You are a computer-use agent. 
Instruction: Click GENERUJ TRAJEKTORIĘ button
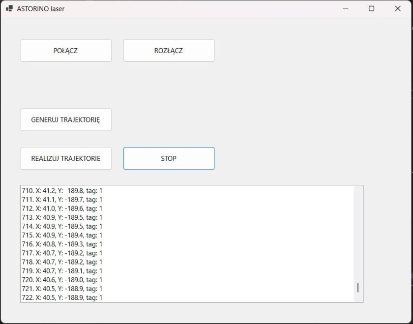tap(66, 119)
